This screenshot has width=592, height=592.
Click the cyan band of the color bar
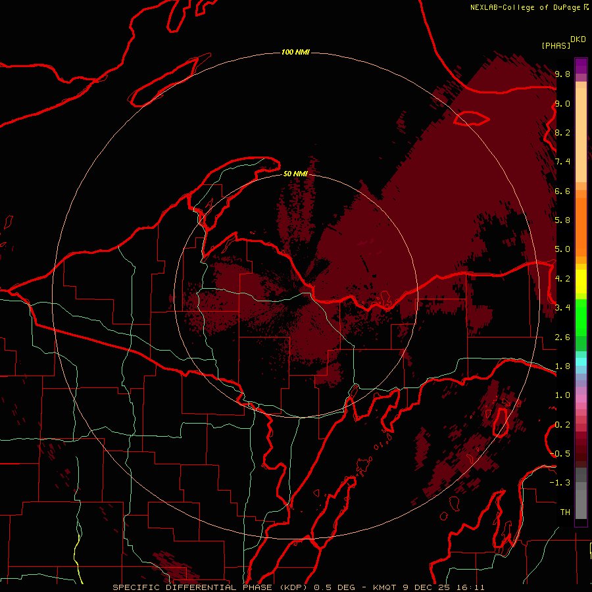(x=581, y=361)
